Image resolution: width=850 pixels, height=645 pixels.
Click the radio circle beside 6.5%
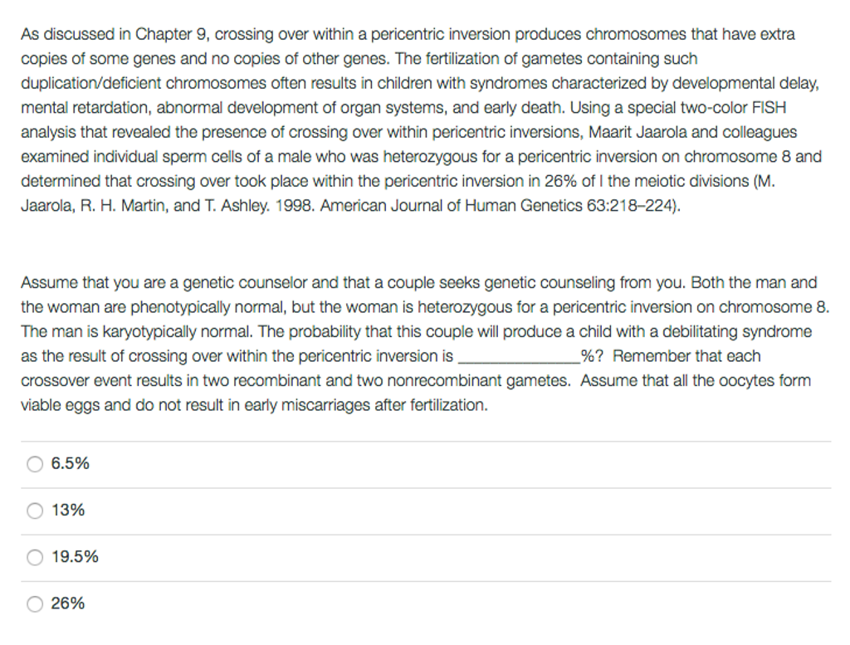pos(34,464)
